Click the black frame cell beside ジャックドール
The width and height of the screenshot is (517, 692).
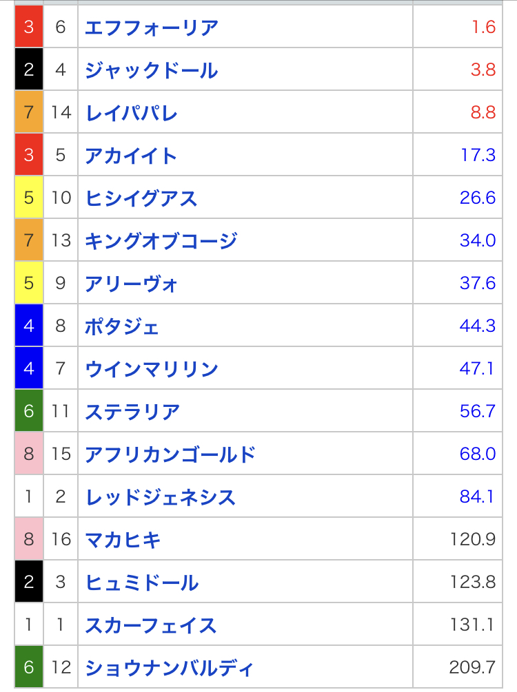(x=29, y=70)
